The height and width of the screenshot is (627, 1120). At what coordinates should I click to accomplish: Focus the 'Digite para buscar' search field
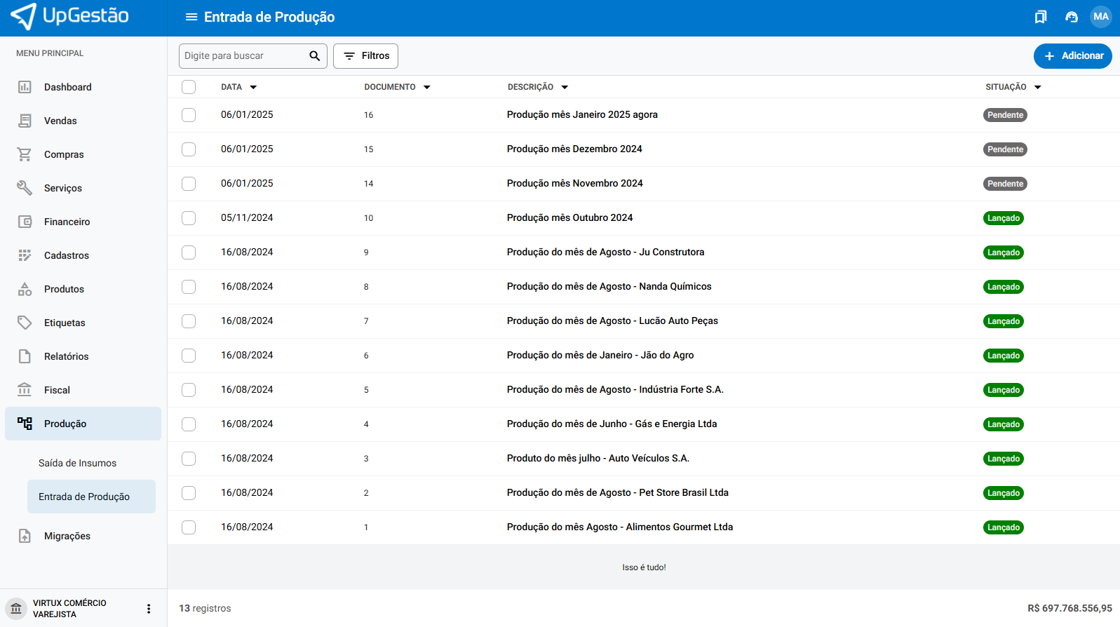coord(242,56)
